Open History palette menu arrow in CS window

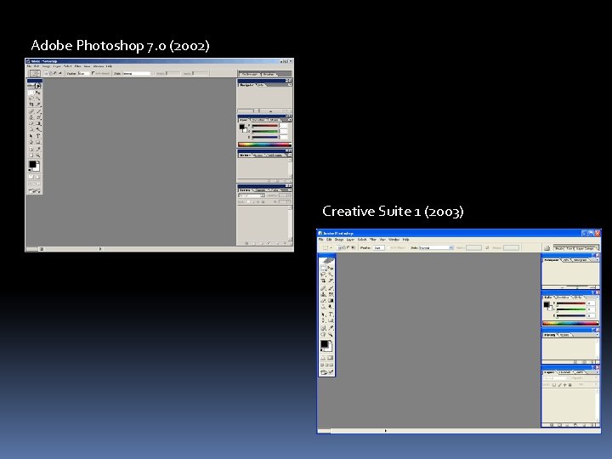pyautogui.click(x=597, y=335)
